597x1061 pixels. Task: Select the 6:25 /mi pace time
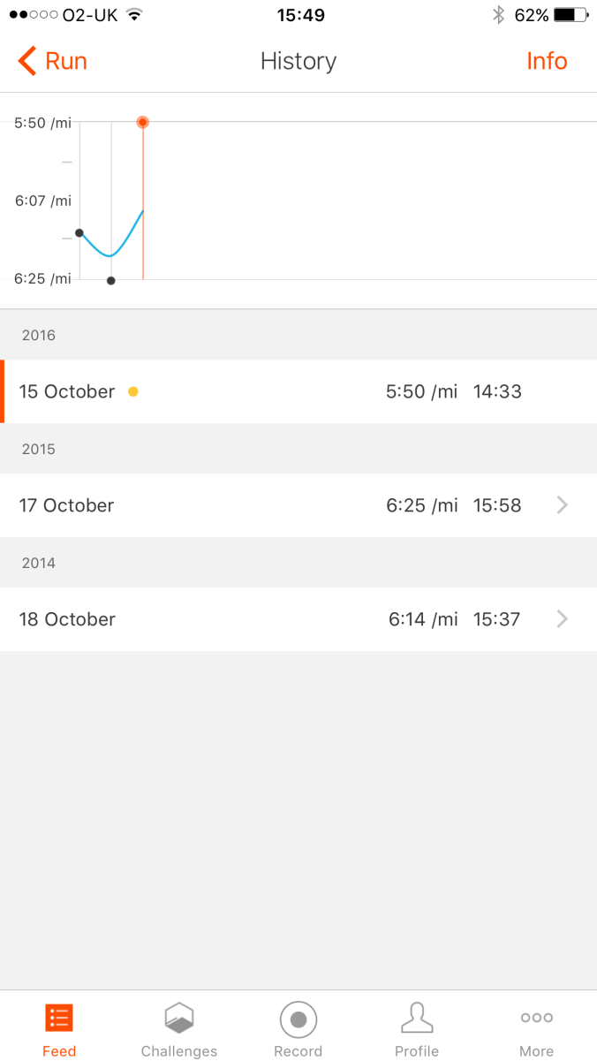[422, 505]
